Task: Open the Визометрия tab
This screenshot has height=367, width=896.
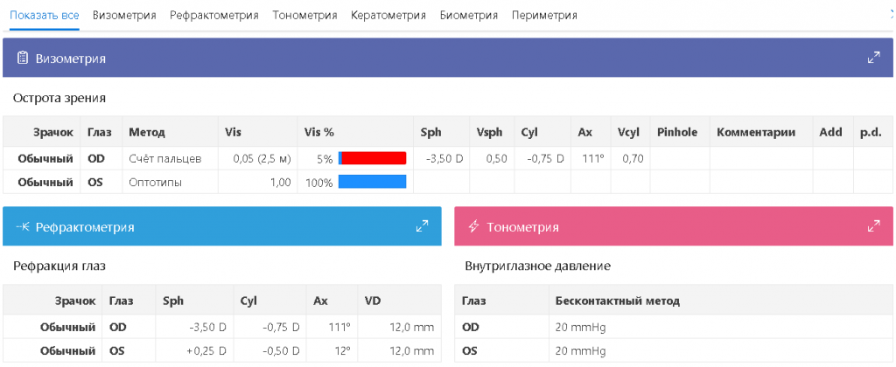Action: (x=124, y=16)
